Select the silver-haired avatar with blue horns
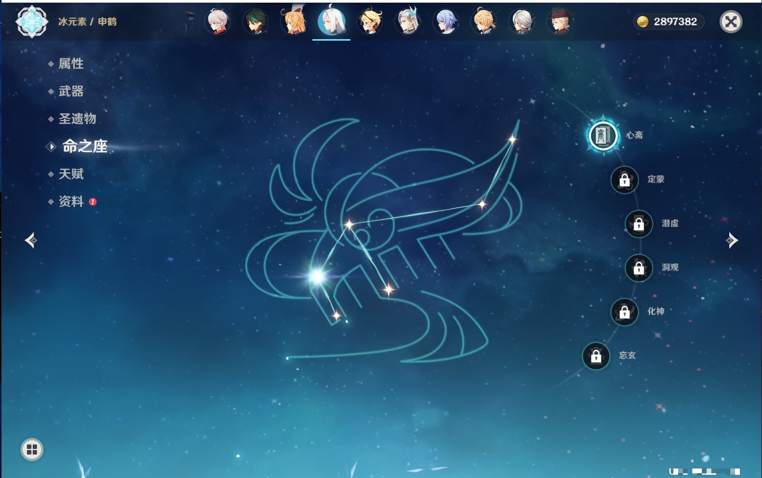Screen dimensions: 762x478 point(408,21)
